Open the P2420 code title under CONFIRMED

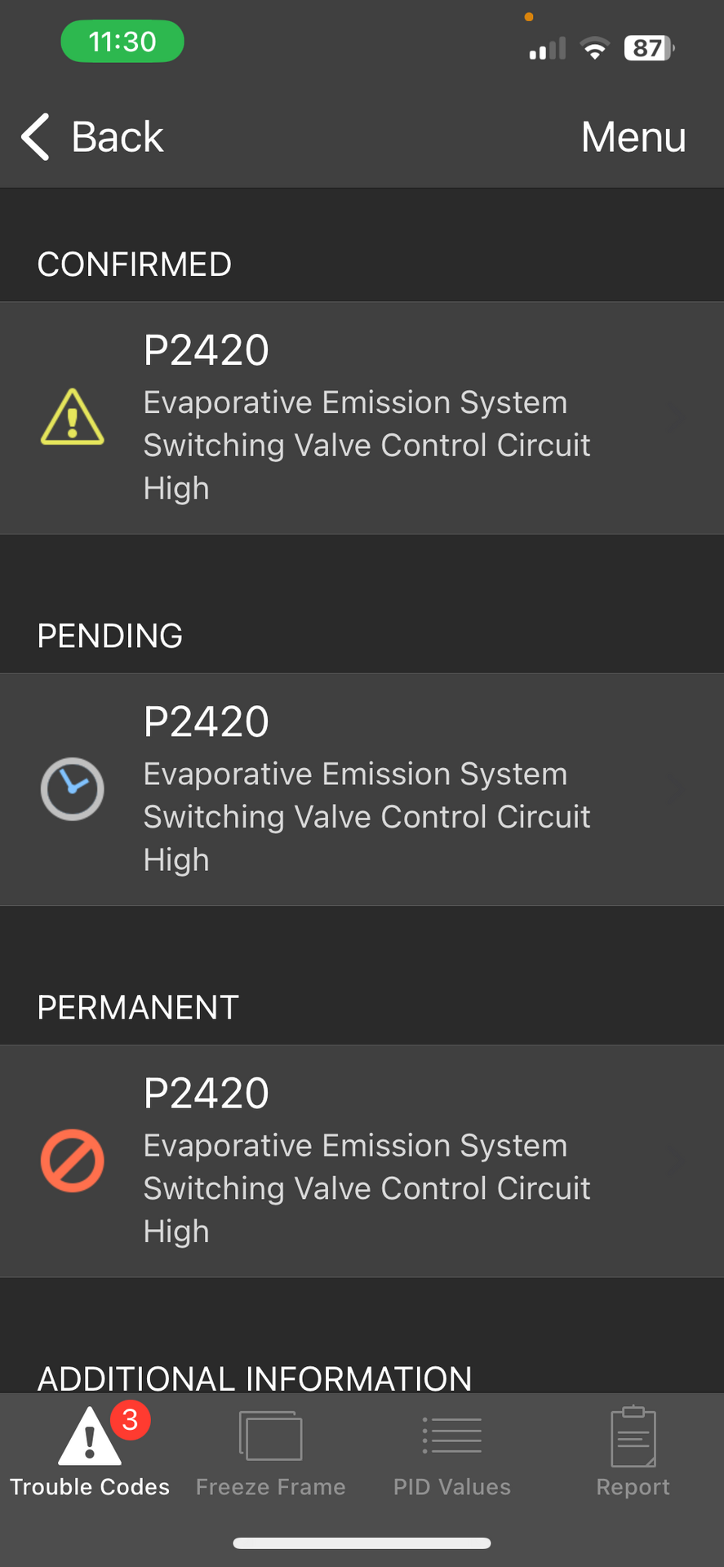coord(207,350)
